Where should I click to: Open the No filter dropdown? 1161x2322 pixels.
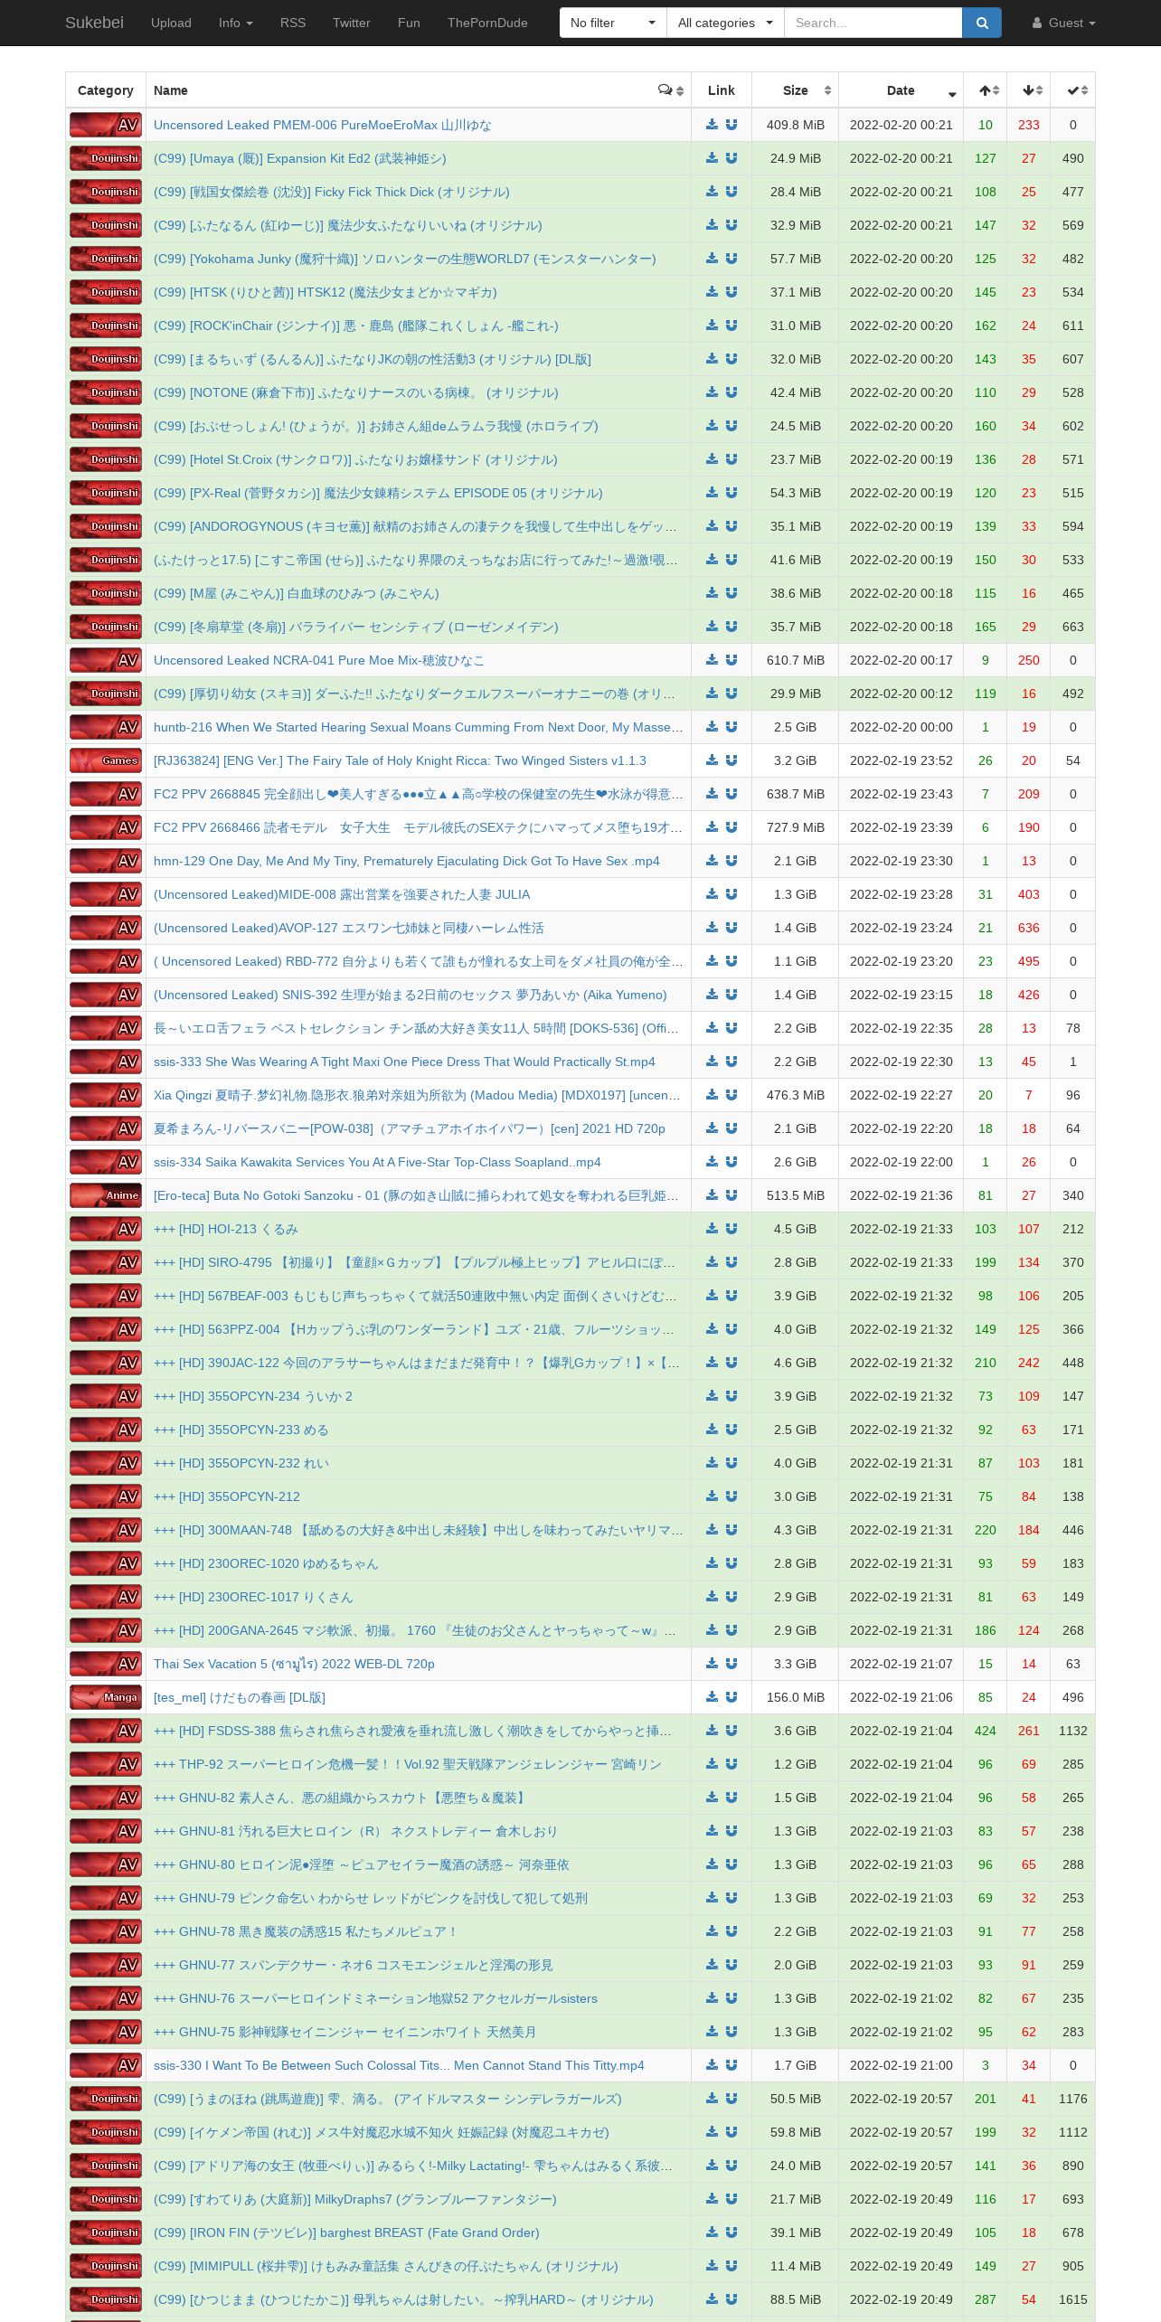pos(613,23)
